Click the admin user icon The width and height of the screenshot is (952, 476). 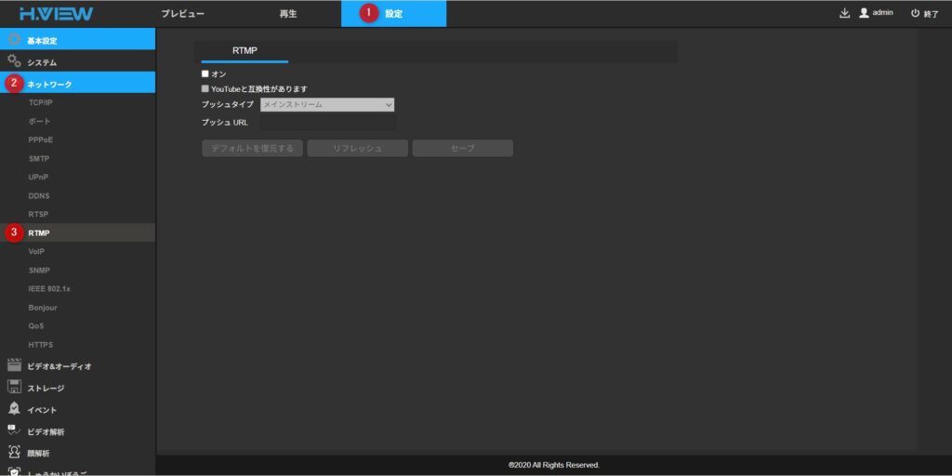click(864, 13)
